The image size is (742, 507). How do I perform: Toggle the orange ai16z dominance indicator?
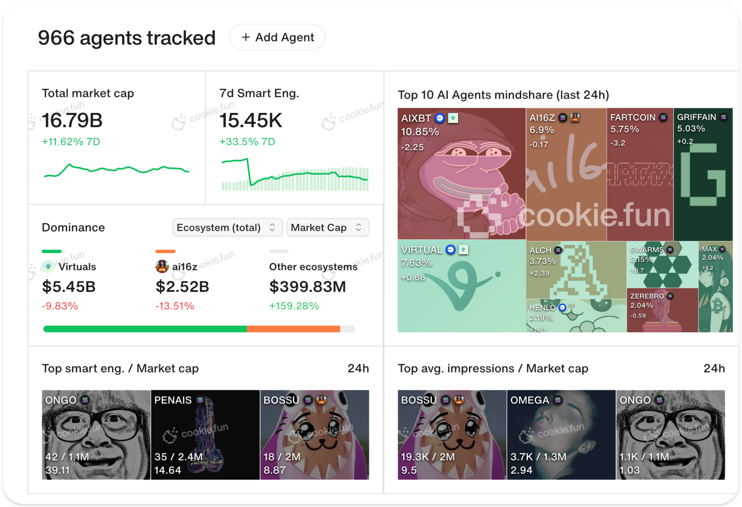coord(165,251)
